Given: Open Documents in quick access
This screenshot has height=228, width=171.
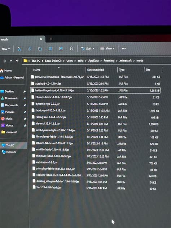Looking at the screenshot, I should [10, 105].
